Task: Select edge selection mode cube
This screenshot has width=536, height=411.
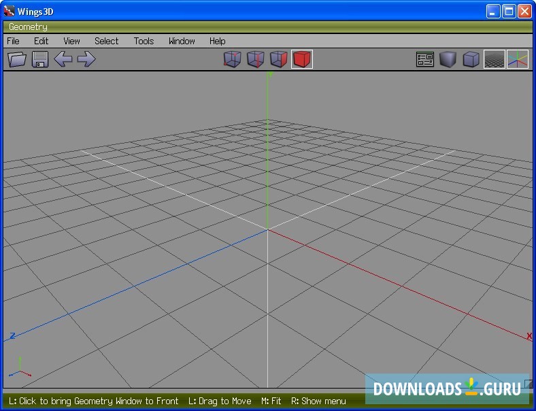Action: [x=256, y=59]
